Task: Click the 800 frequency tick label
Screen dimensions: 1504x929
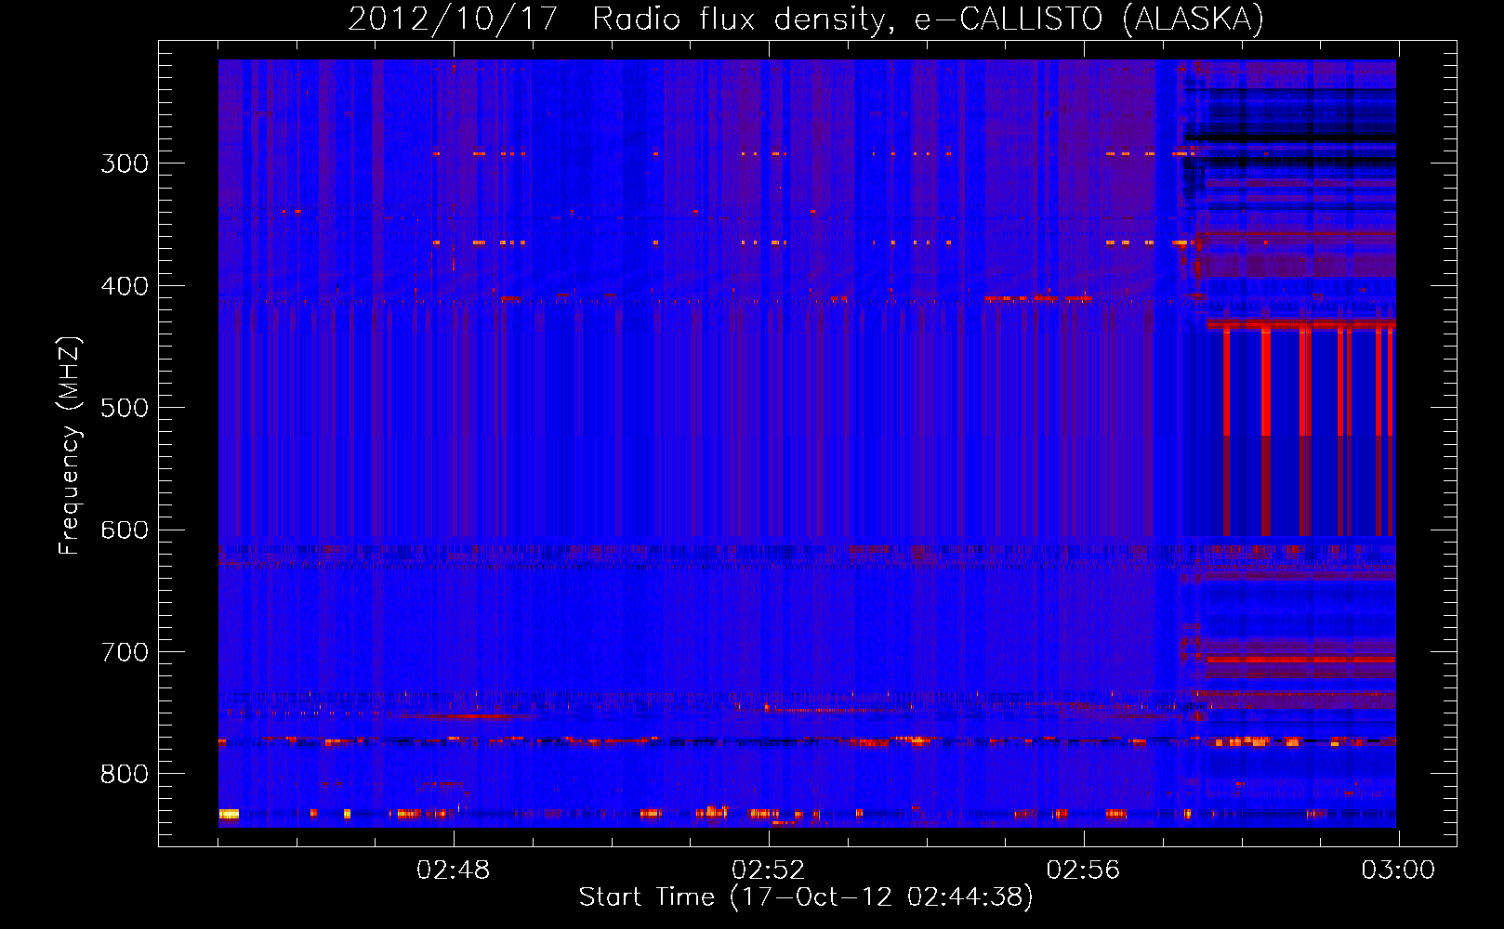Action: (x=125, y=775)
